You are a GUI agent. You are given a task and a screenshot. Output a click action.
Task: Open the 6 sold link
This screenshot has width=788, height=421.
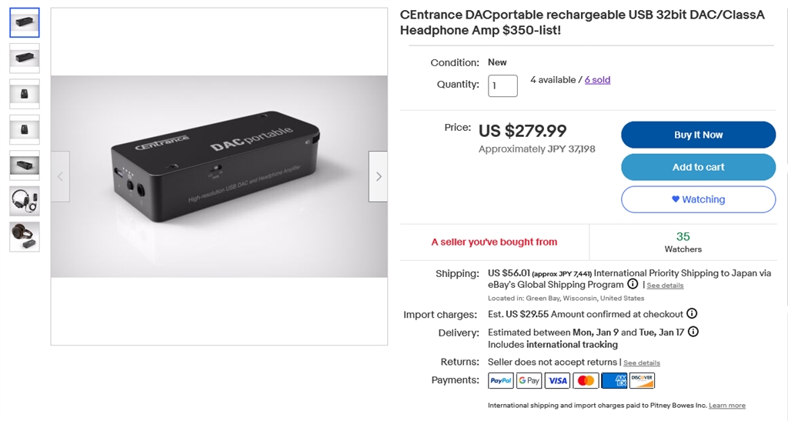click(597, 80)
